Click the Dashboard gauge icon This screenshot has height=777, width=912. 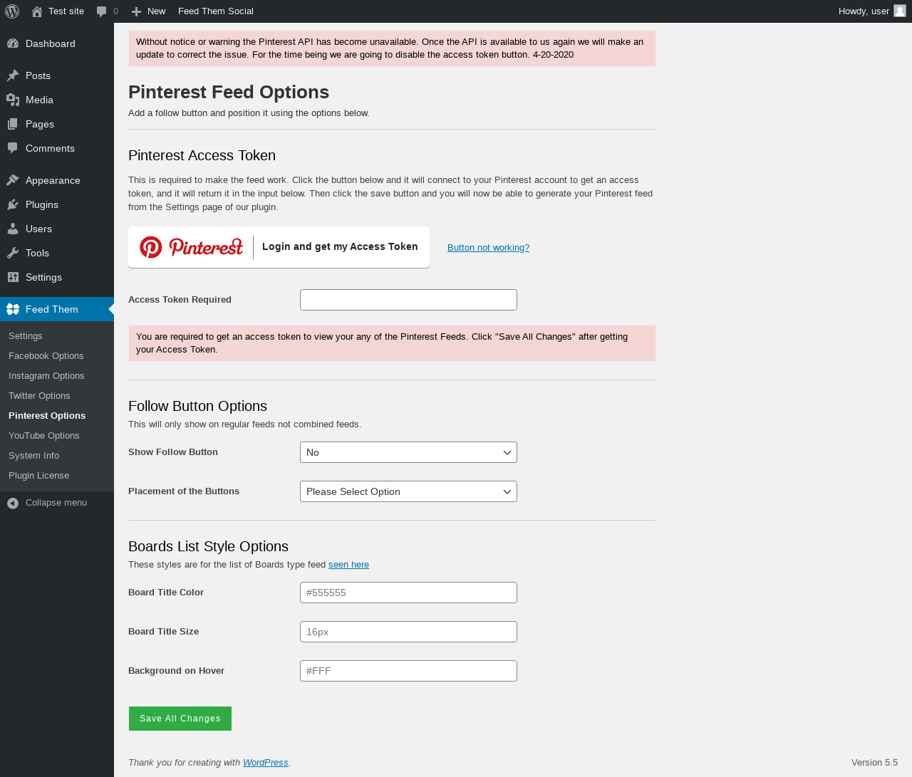[x=13, y=43]
